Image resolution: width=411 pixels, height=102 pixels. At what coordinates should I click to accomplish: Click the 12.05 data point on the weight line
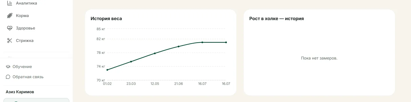tap(155, 53)
